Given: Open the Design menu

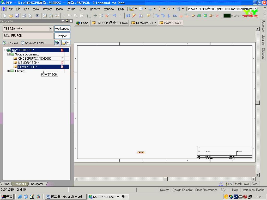Looking at the screenshot, I should [71, 9].
